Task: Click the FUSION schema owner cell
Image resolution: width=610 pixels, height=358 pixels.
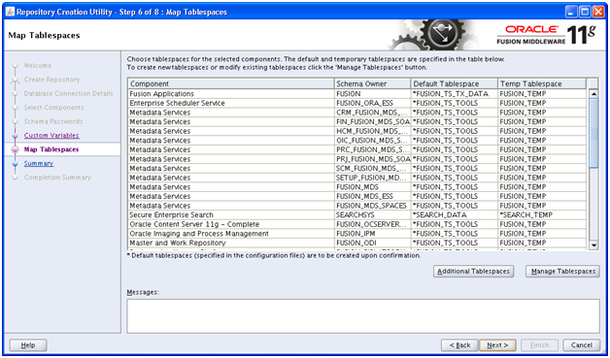Action: (x=372, y=94)
